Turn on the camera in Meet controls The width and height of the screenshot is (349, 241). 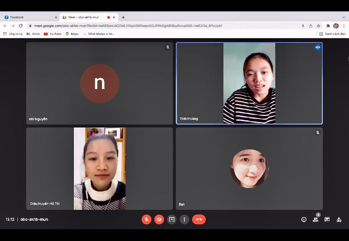(x=159, y=220)
